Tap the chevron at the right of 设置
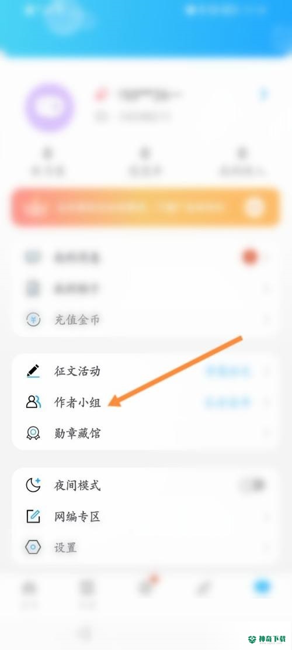The width and height of the screenshot is (292, 650). coord(266,548)
